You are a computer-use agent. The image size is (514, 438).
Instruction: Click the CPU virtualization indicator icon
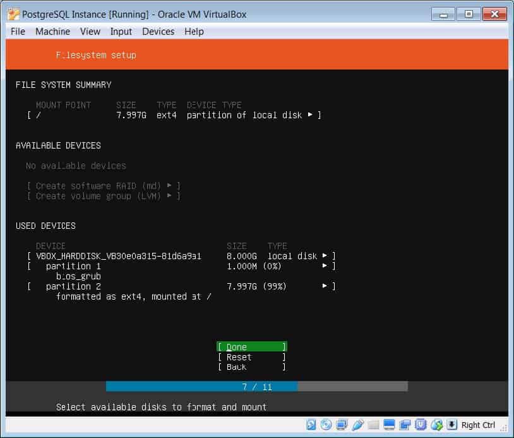pyautogui.click(x=421, y=425)
